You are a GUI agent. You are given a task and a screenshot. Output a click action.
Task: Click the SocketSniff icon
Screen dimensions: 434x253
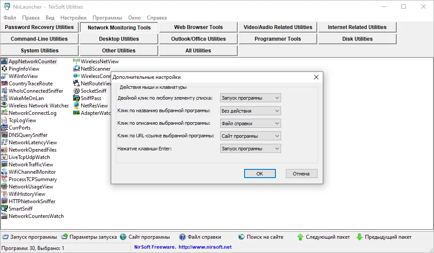[76, 91]
